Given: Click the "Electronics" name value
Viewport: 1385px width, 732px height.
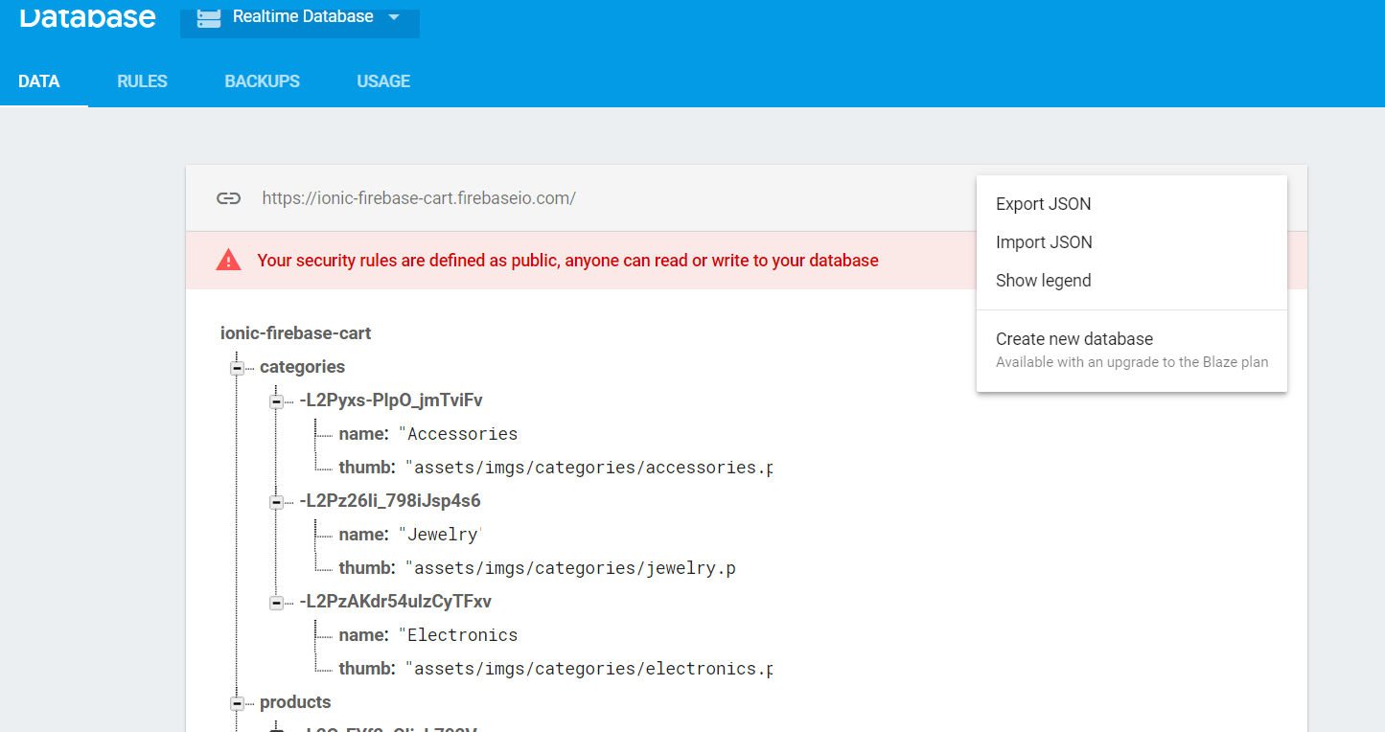Looking at the screenshot, I should pyautogui.click(x=458, y=635).
